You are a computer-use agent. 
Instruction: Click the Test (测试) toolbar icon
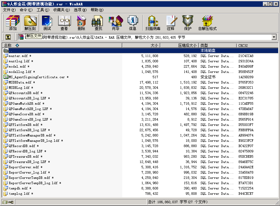click(x=47, y=23)
